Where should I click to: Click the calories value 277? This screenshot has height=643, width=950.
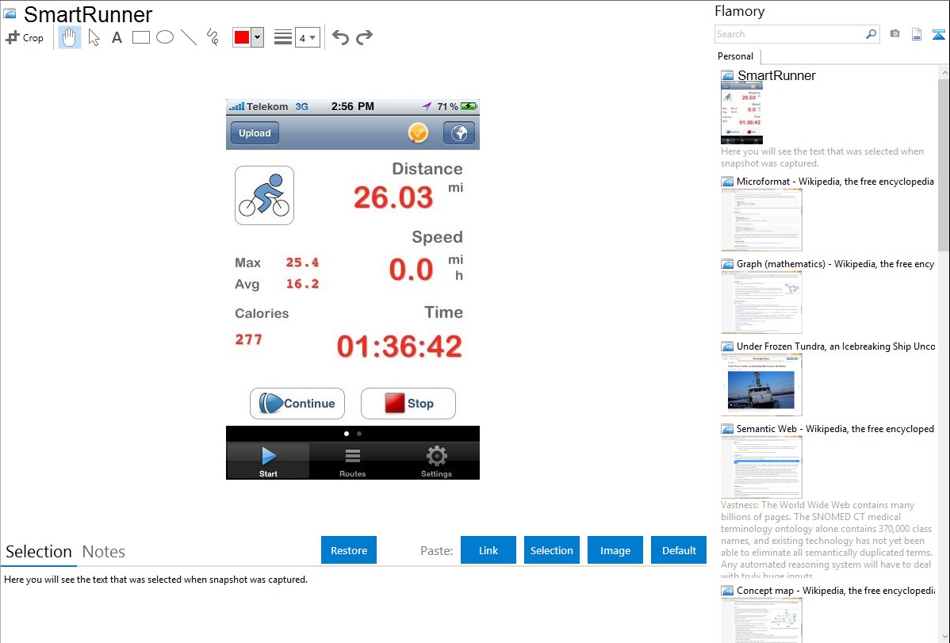248,339
